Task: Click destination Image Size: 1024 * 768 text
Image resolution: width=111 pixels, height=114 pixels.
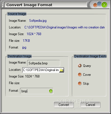Action: [x=24, y=76]
